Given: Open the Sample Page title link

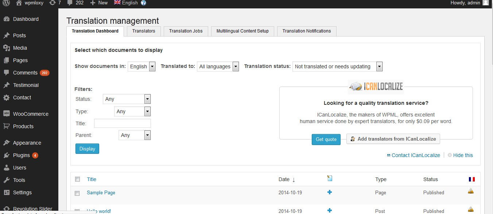Looking at the screenshot, I should point(101,192).
